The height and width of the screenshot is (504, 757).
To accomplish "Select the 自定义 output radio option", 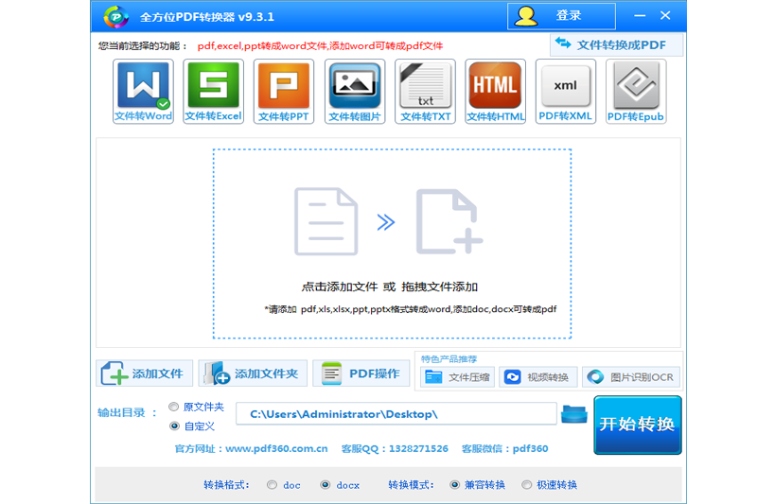I will click(173, 426).
